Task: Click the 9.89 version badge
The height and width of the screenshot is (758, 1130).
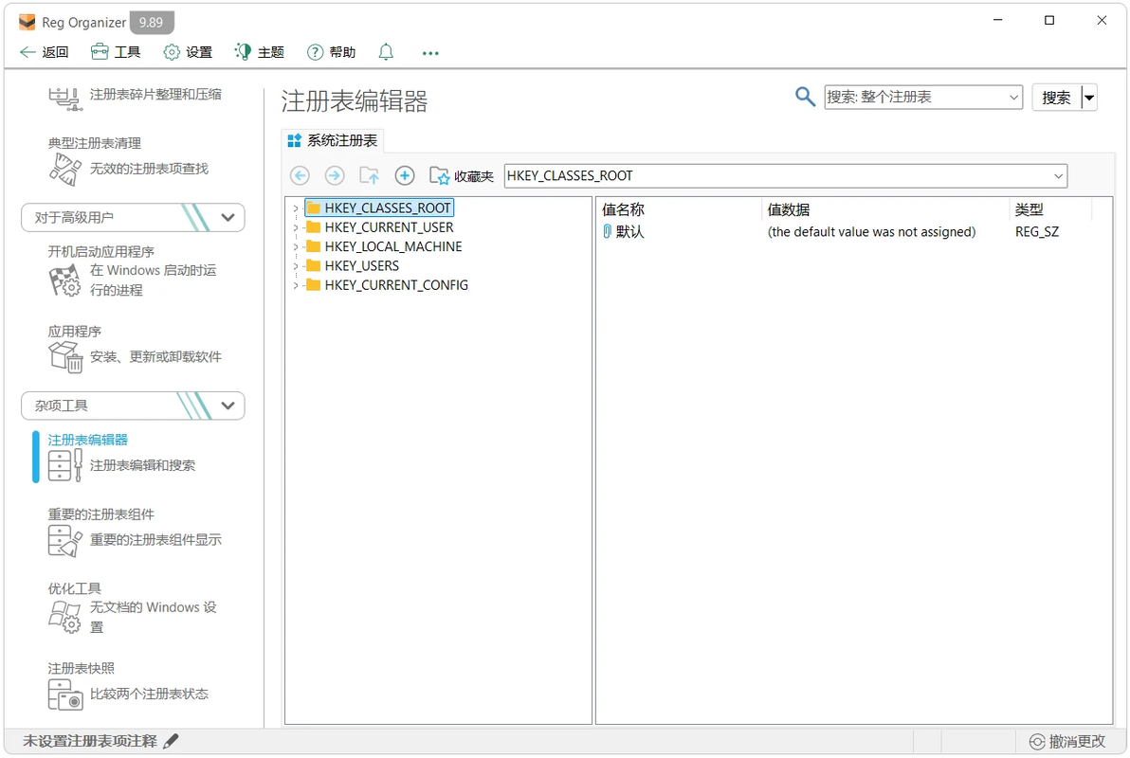Action: pos(152,23)
